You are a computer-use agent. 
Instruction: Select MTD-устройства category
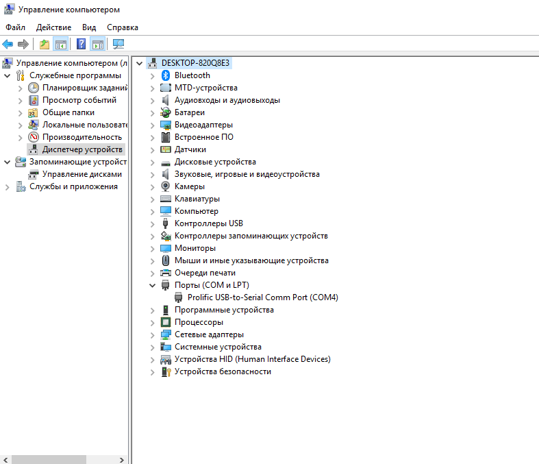click(206, 88)
